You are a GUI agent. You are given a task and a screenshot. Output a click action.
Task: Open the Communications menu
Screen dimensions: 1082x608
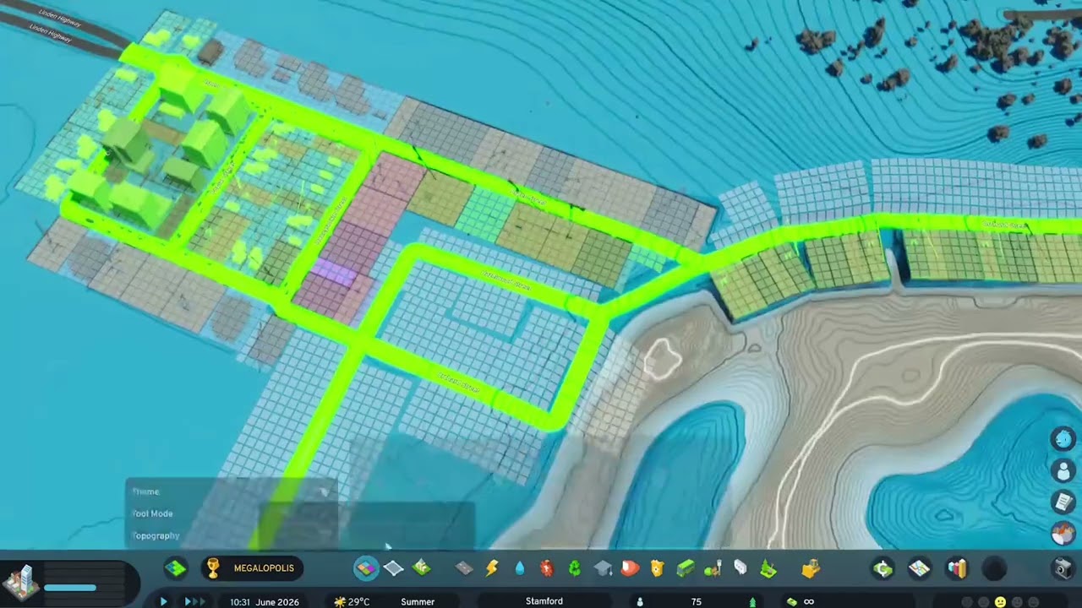pos(740,568)
